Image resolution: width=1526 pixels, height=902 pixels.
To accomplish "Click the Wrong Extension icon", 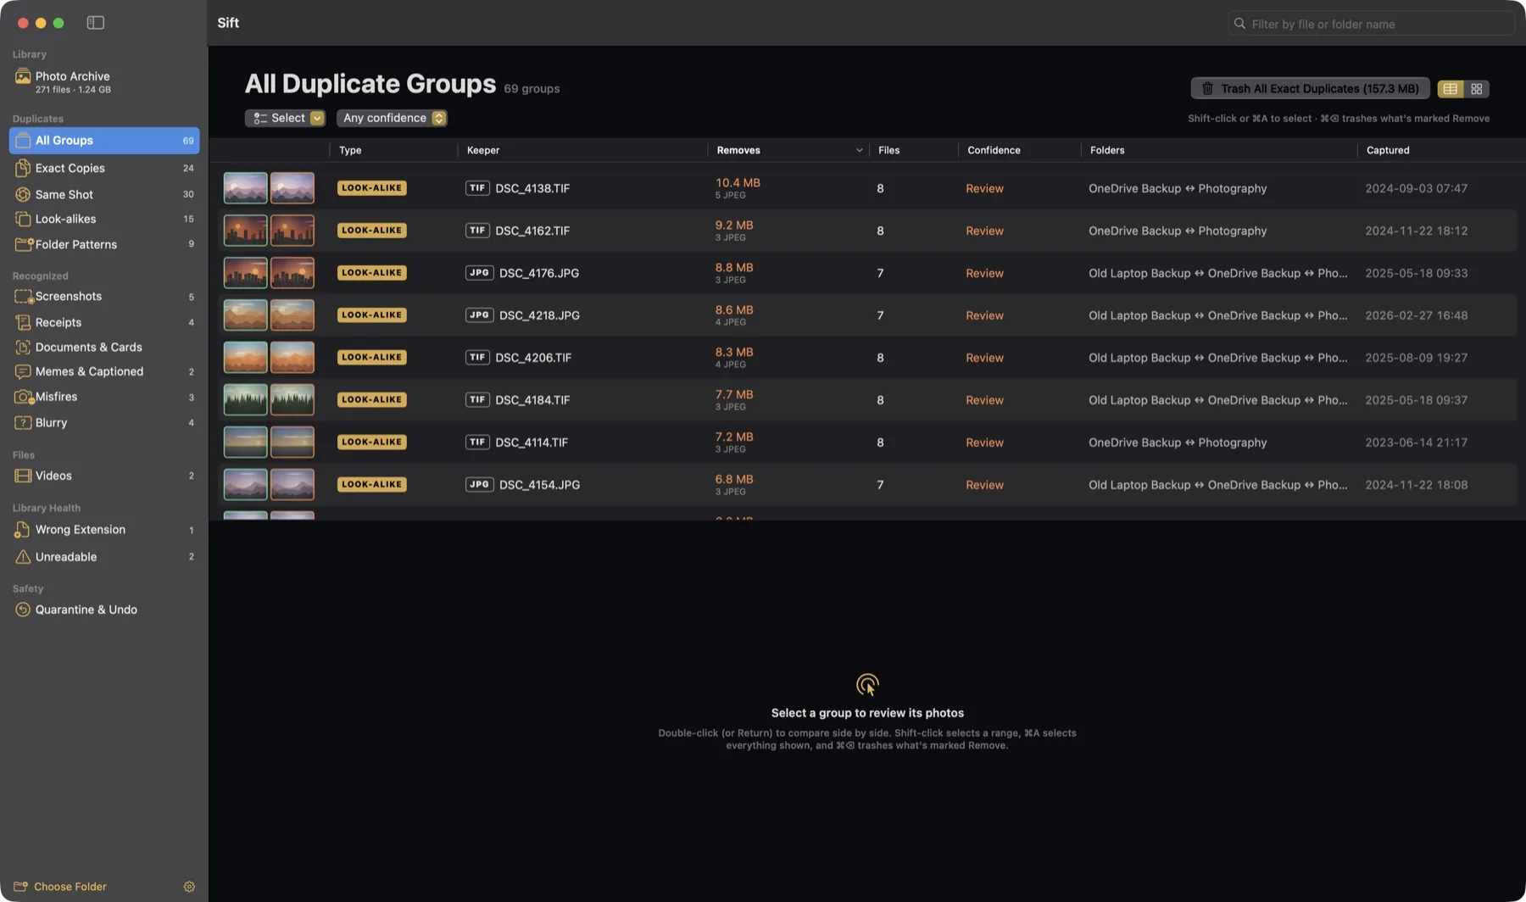I will point(23,530).
